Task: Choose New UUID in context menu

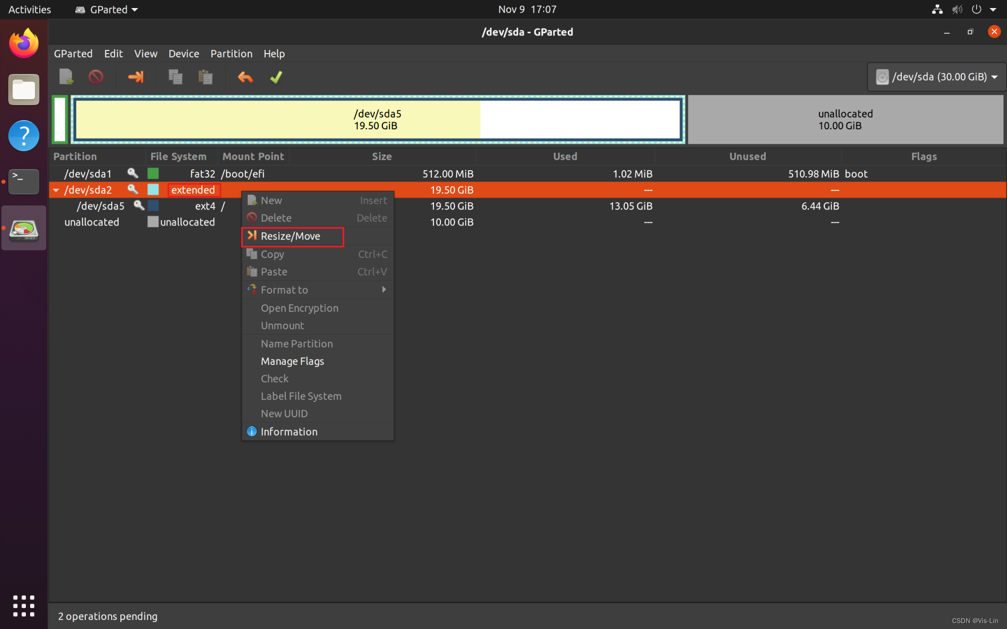Action: [x=318, y=414]
